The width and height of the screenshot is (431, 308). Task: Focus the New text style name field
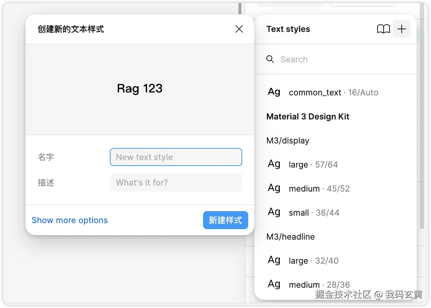click(176, 157)
